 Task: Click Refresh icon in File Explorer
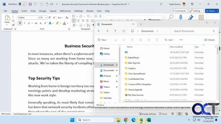pos(124,31)
